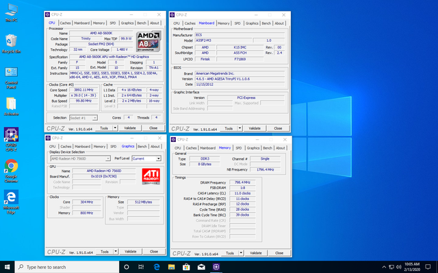Screen dimensions: 438x273
Task: Click the CPU-Z title icon in CPU window
Action: pos(48,14)
